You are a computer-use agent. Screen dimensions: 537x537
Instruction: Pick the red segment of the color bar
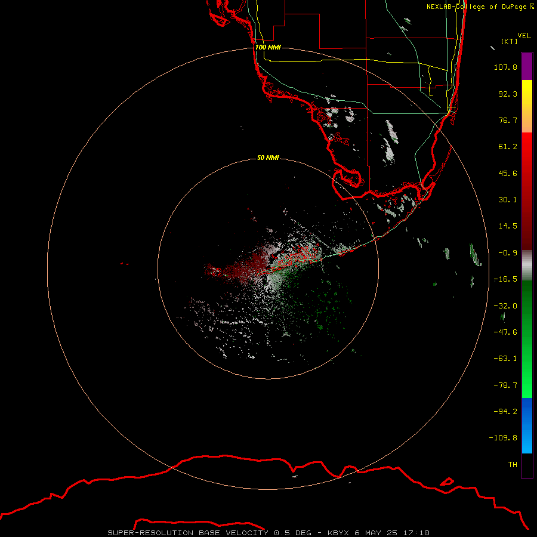click(527, 191)
